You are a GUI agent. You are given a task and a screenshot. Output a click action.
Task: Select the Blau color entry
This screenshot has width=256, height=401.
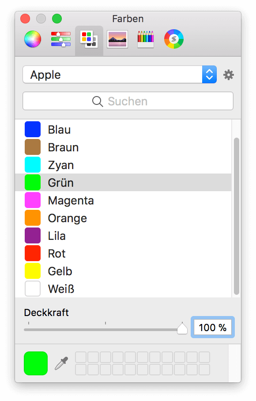click(x=123, y=129)
